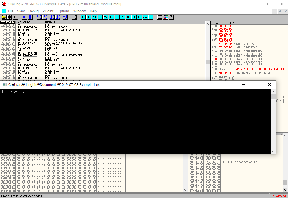Image resolution: width=288 pixels, height=198 pixels.
Task: Restart the program with the rewind icon
Action: click(10, 17)
